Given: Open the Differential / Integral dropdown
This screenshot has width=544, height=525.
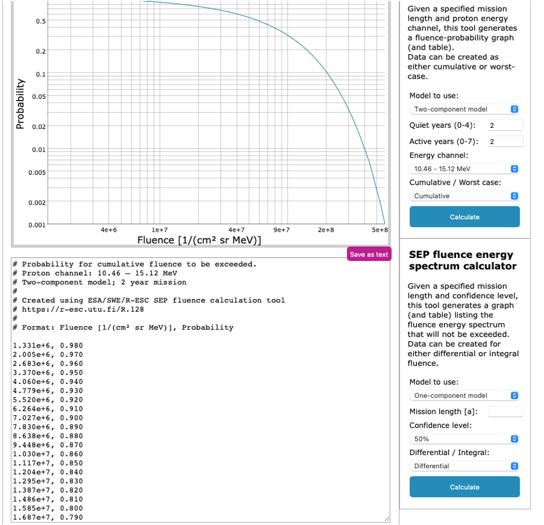Looking at the screenshot, I should pos(464,466).
